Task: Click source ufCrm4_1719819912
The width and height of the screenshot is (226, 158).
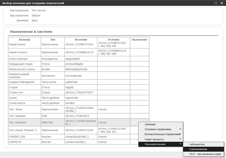Action: 77,116
